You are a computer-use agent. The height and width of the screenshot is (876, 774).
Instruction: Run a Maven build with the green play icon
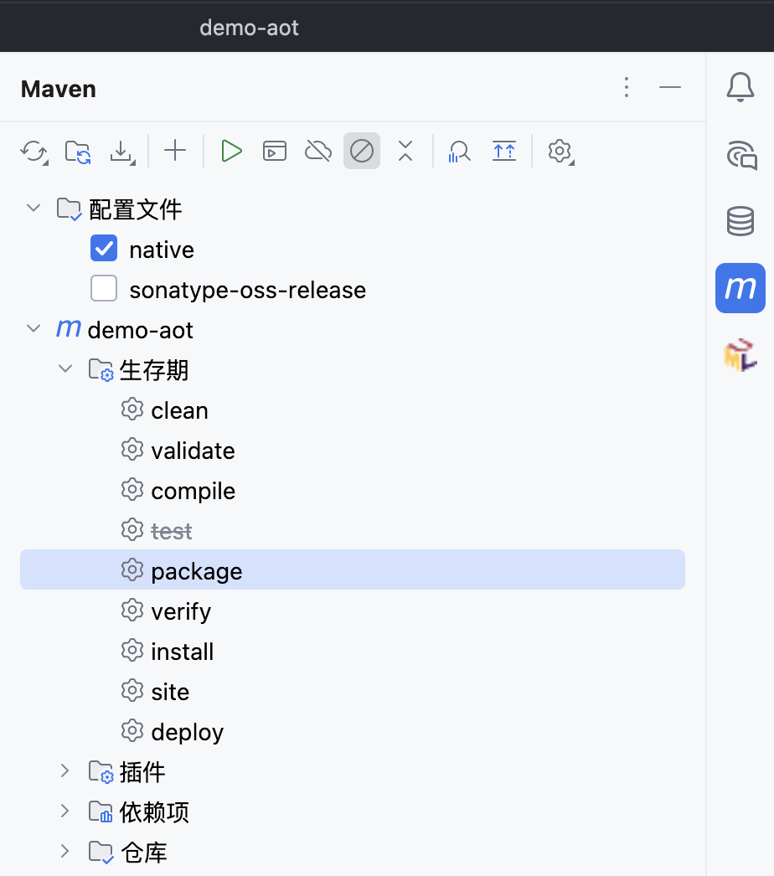[x=230, y=151]
